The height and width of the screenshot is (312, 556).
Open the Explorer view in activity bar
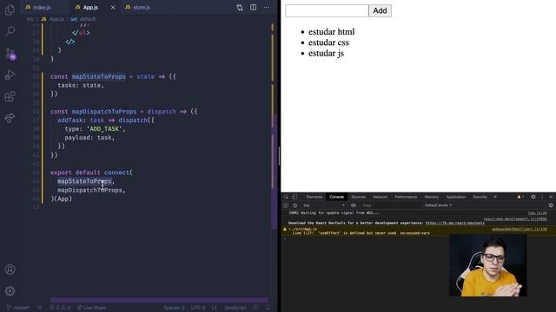click(x=10, y=10)
